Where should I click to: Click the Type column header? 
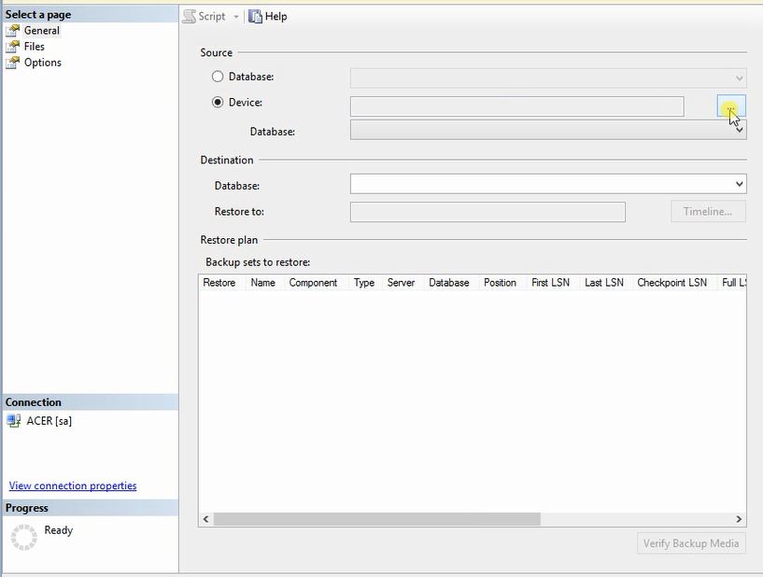click(x=364, y=283)
